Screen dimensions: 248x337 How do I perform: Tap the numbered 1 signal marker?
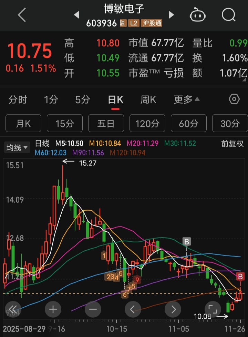click(104, 256)
